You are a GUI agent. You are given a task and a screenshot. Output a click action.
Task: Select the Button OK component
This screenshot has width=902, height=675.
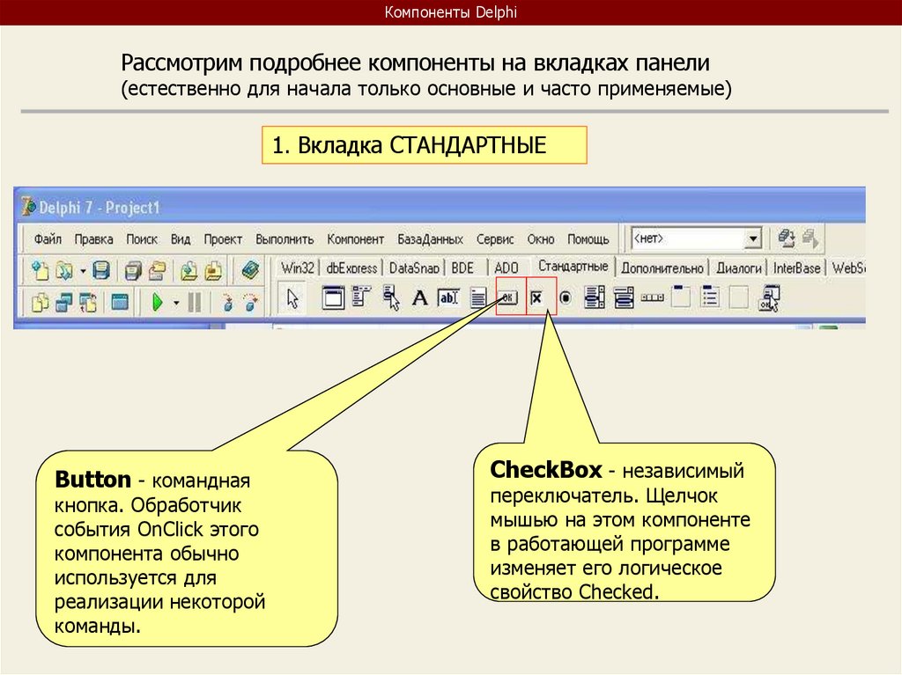click(507, 297)
